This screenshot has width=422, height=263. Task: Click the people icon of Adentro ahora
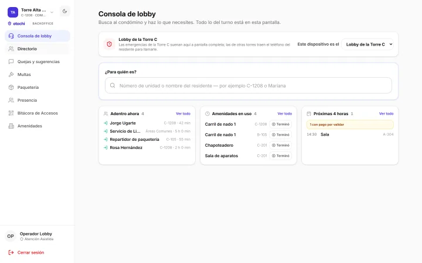pyautogui.click(x=105, y=114)
